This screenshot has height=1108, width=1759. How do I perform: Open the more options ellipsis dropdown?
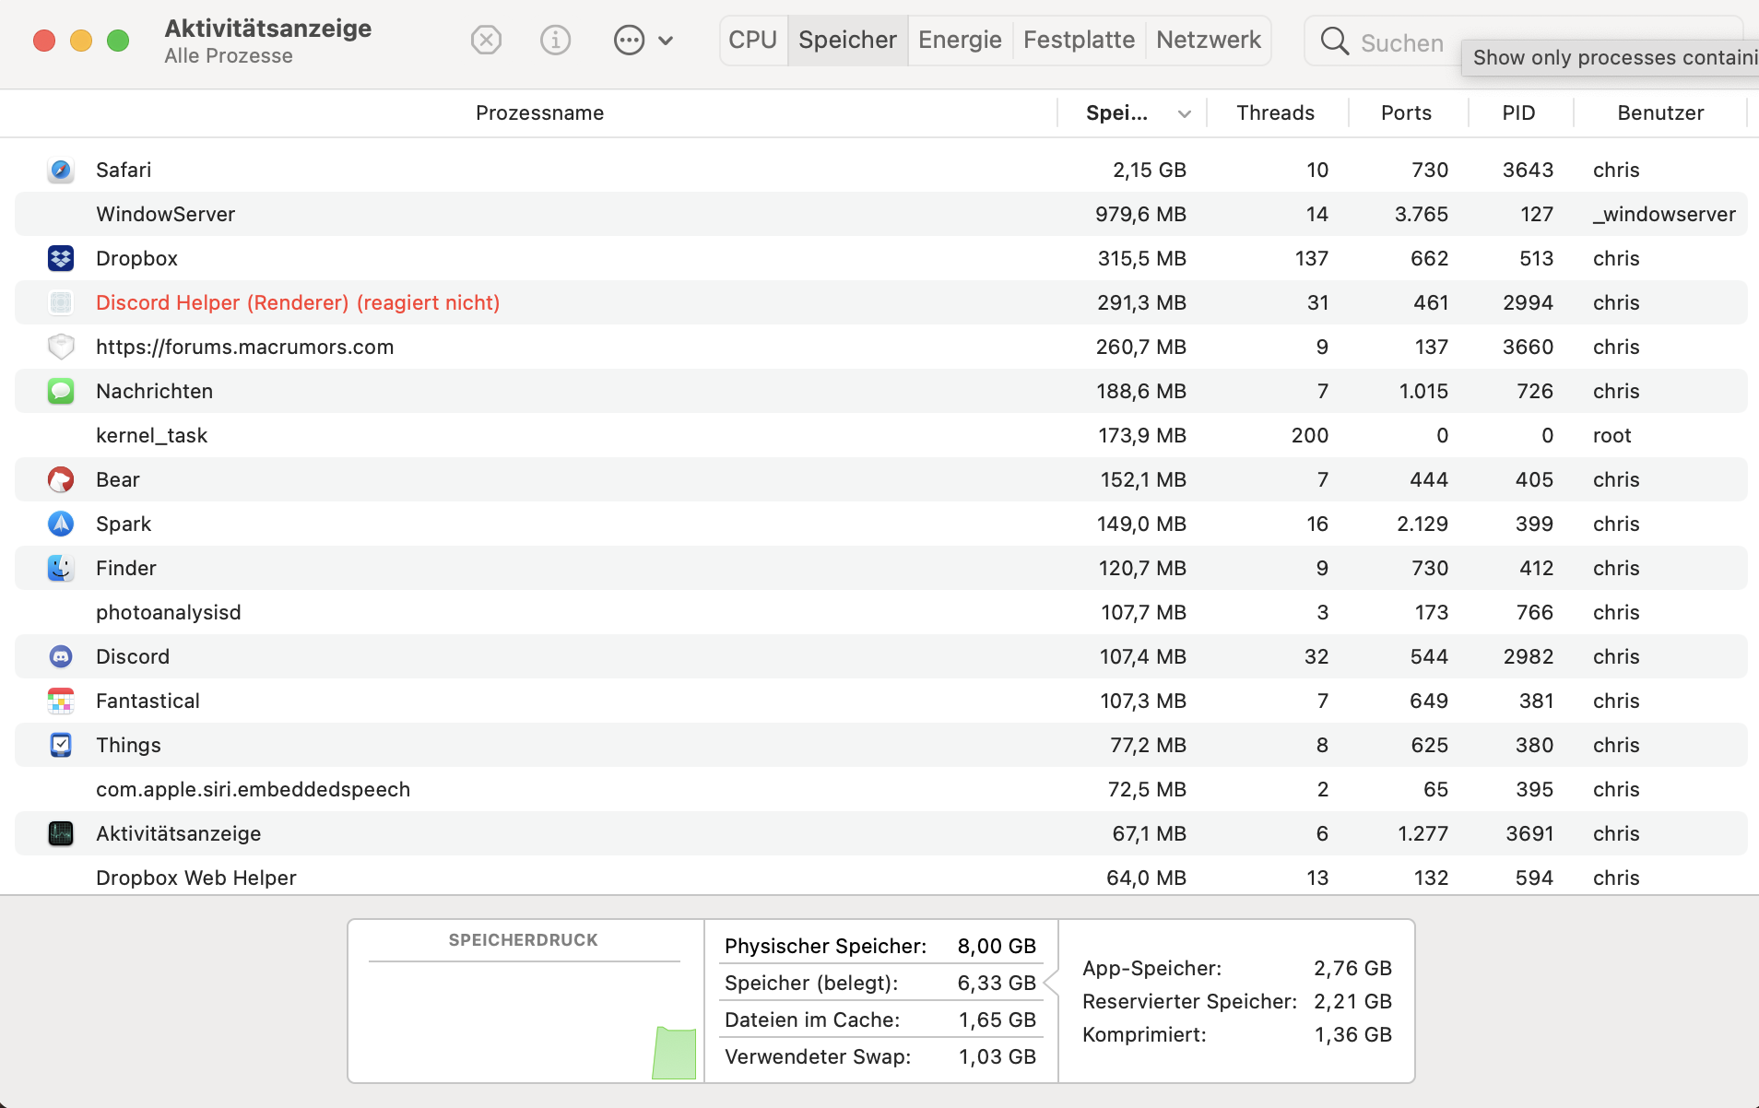(643, 41)
